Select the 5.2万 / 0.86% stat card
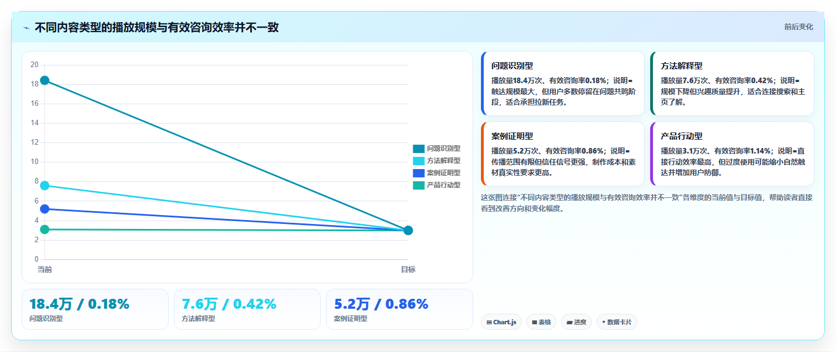This screenshot has width=836, height=352. click(399, 309)
